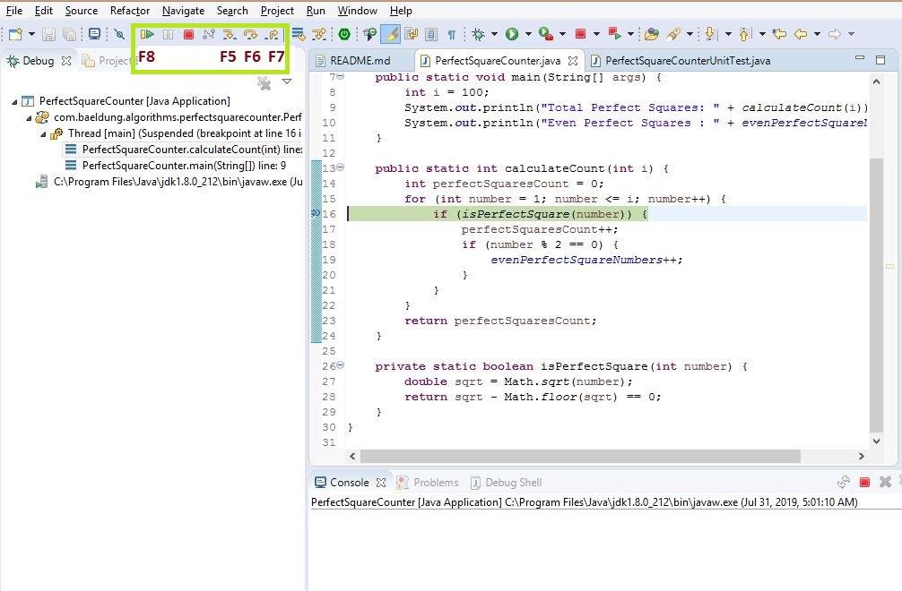This screenshot has width=902, height=591.
Task: Click the Resume (F8) debug button
Action: pyautogui.click(x=147, y=34)
